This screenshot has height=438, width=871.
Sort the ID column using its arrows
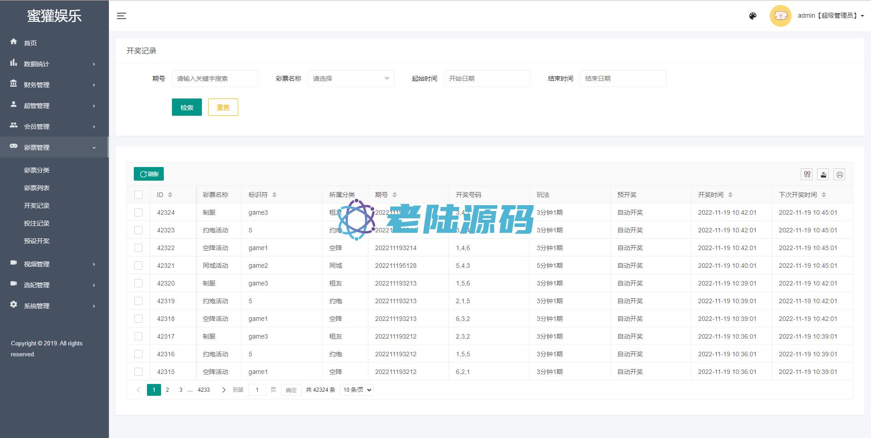(170, 195)
